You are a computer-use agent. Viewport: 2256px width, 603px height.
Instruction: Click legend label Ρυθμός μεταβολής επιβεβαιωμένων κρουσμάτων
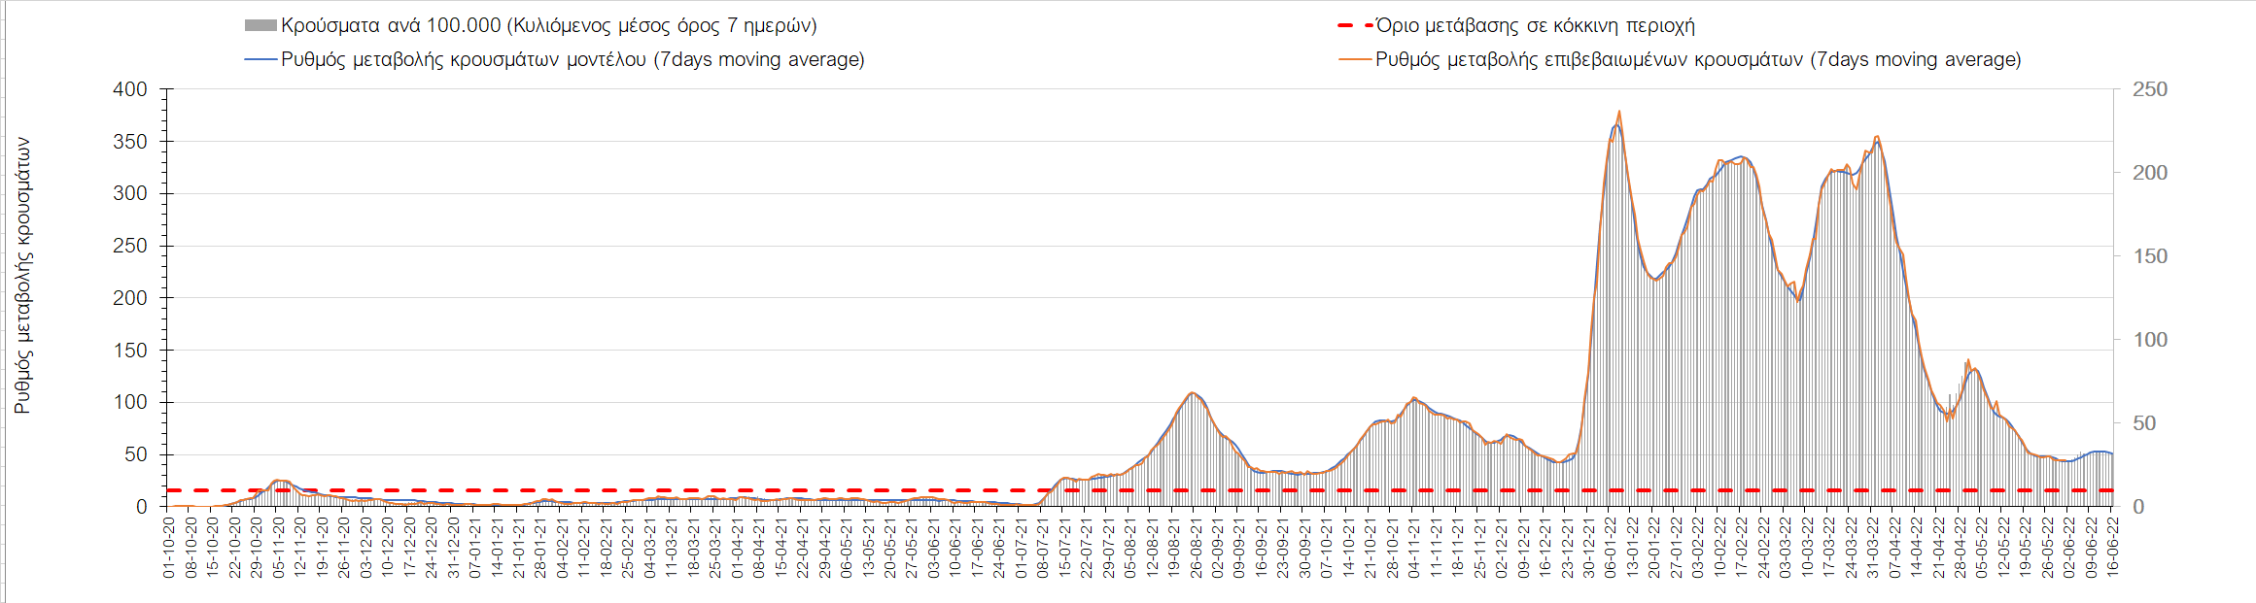tap(1698, 60)
